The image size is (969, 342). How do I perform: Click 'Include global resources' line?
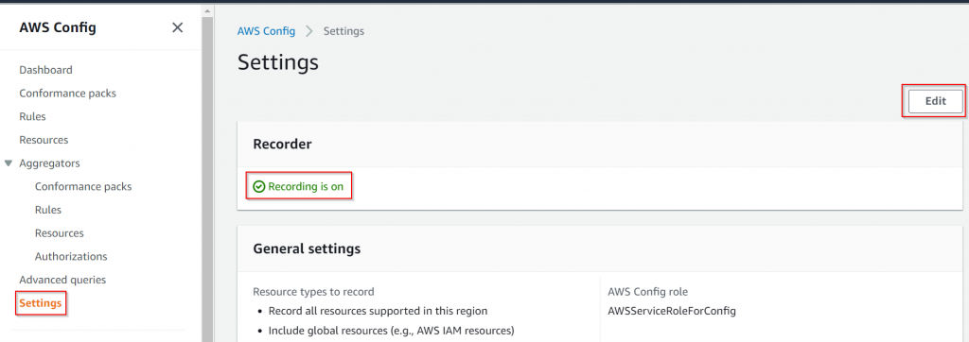click(391, 331)
